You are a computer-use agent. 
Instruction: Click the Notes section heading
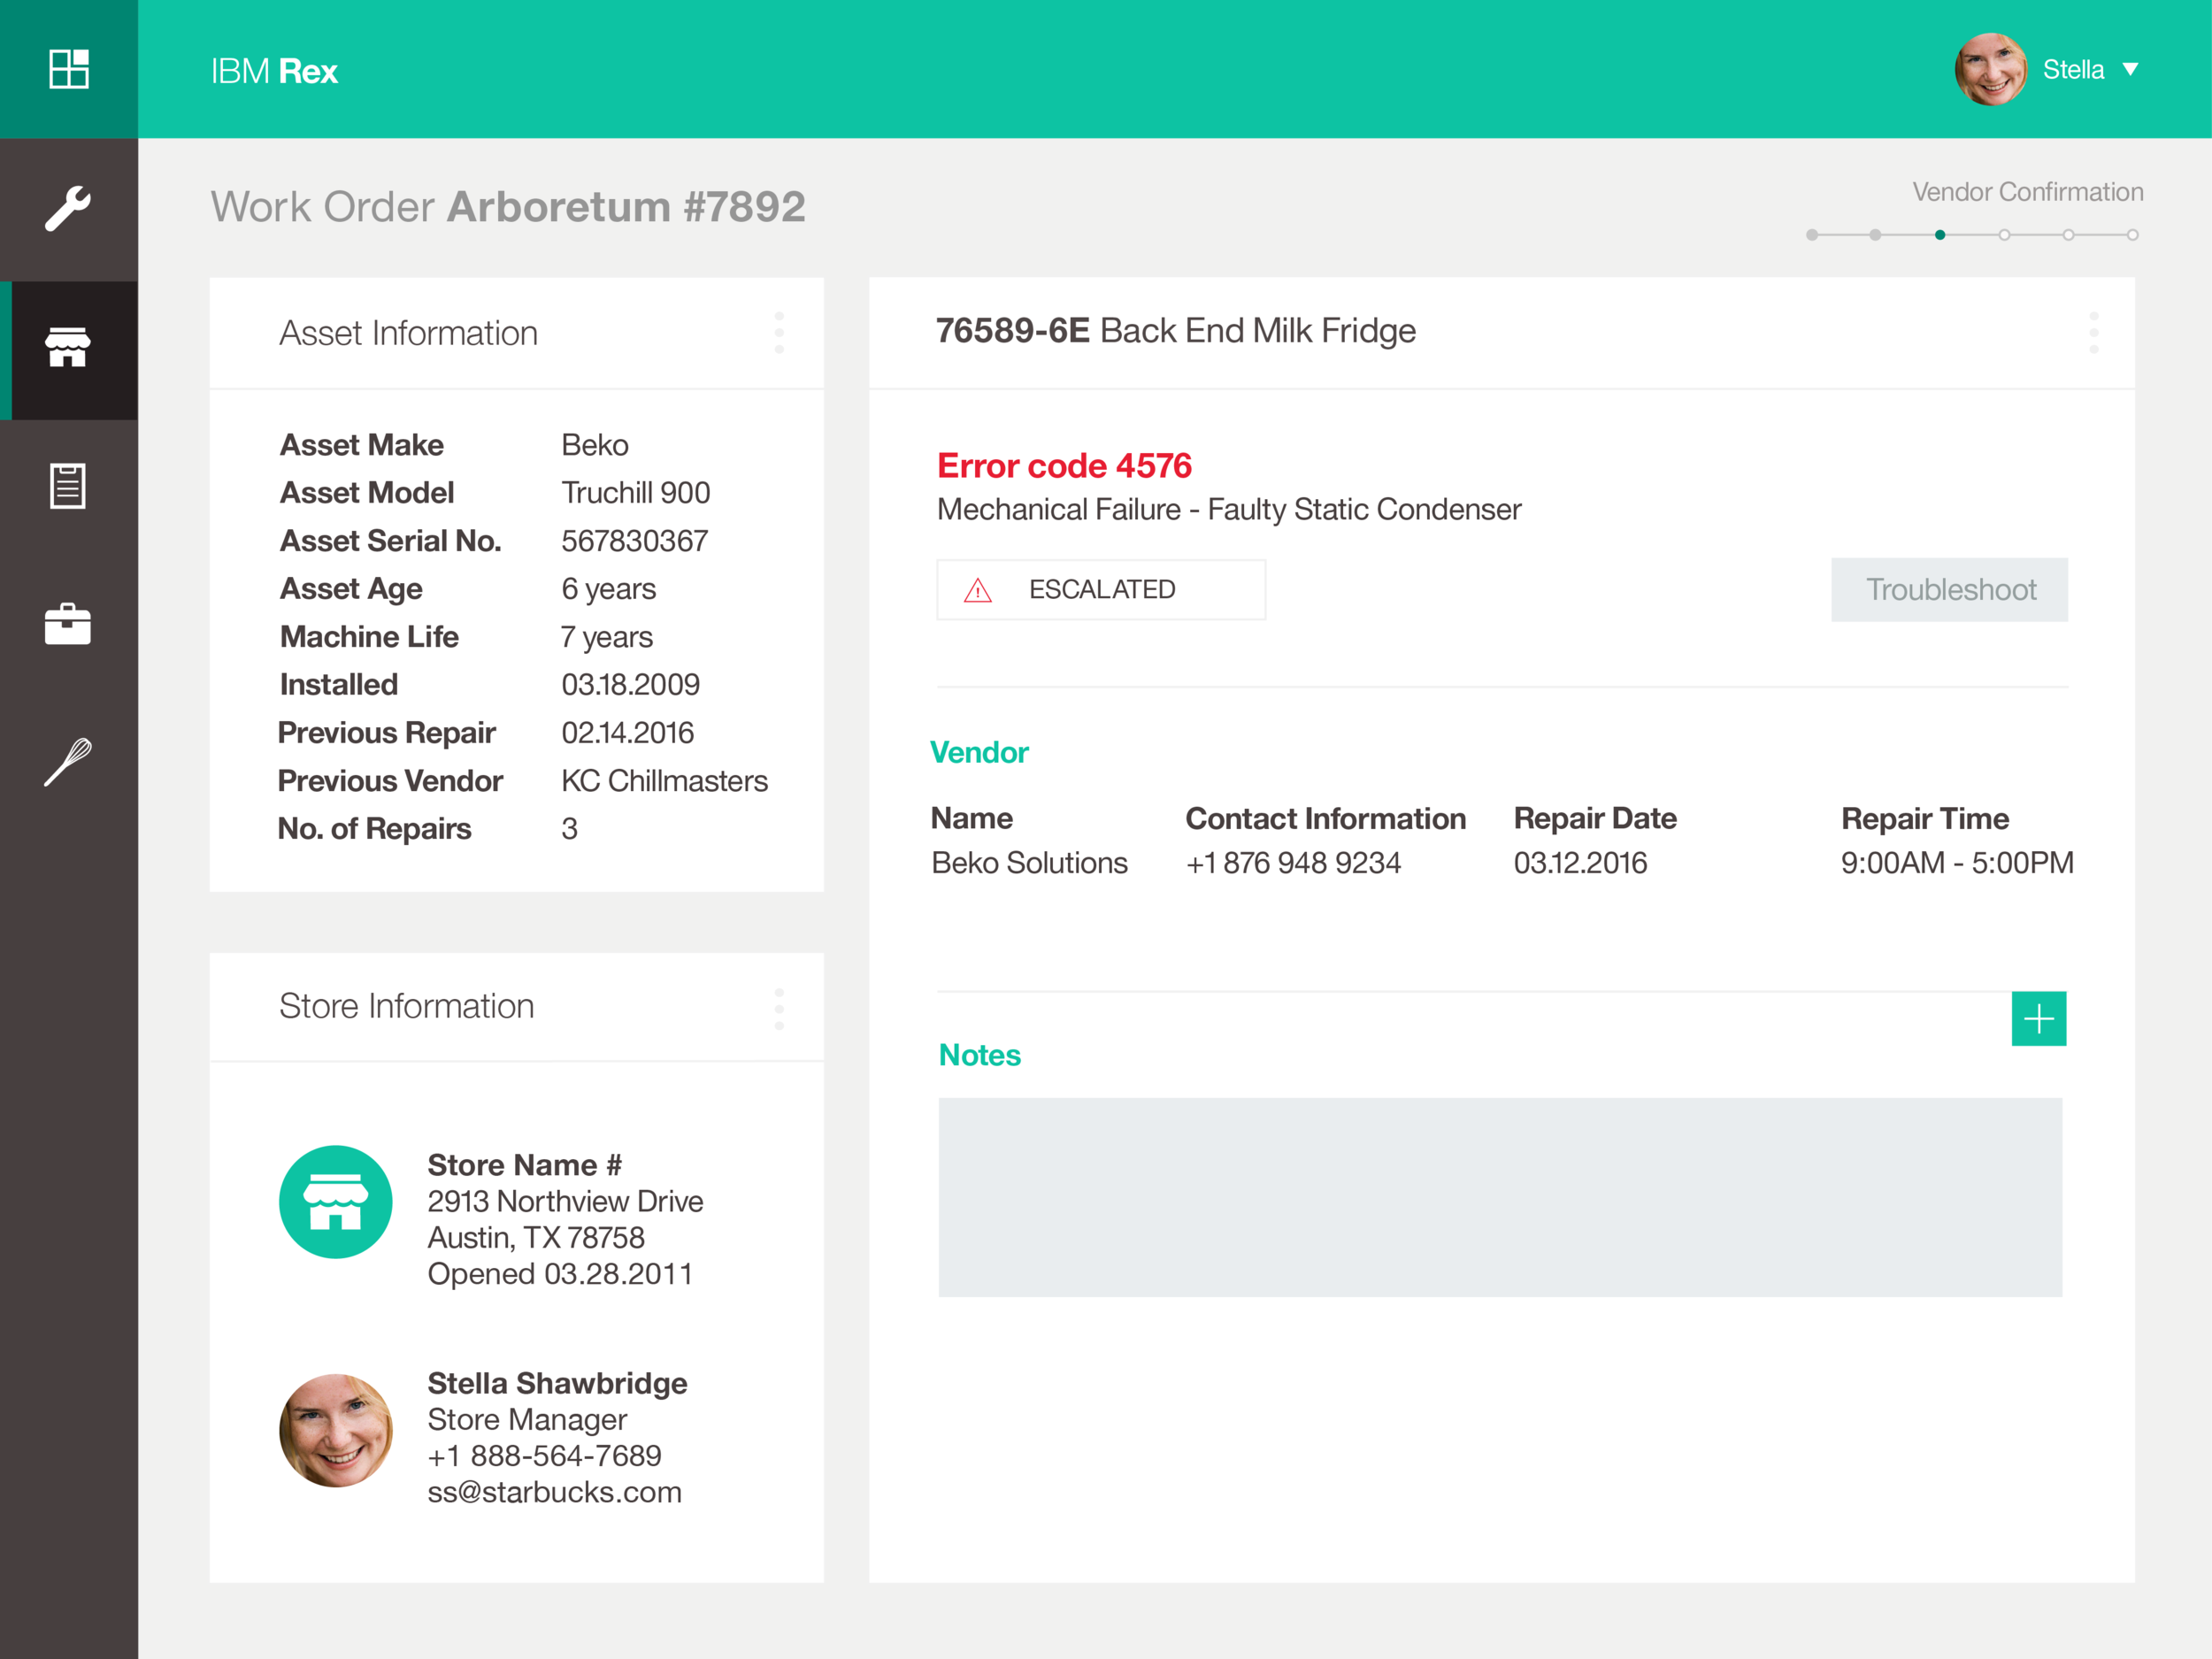tap(980, 1055)
